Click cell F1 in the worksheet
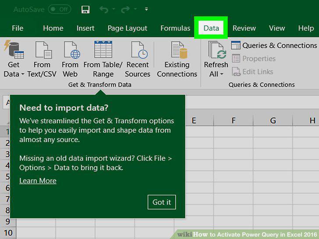Image resolution: width=319 pixels, height=239 pixels. pyautogui.click(x=234, y=131)
